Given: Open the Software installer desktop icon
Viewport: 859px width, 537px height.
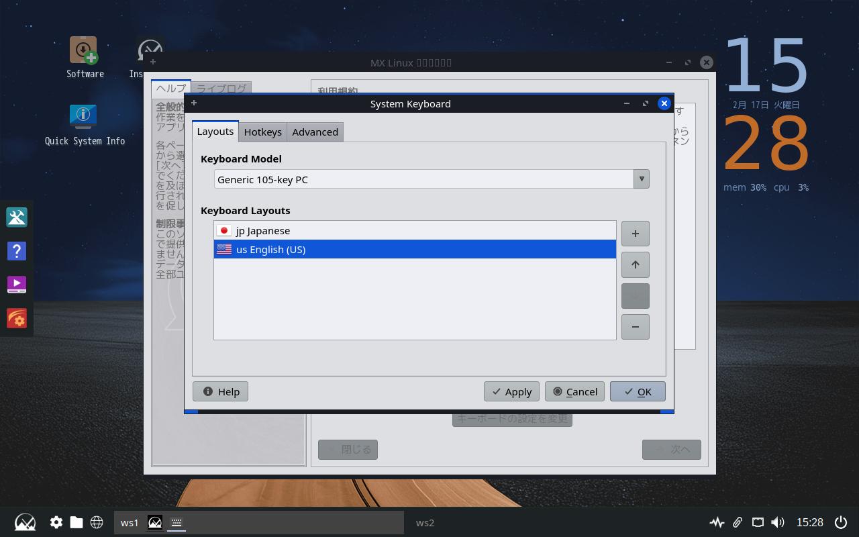Looking at the screenshot, I should (84, 52).
